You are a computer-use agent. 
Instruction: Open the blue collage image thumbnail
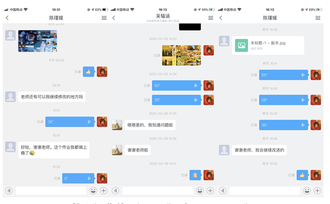point(37,41)
